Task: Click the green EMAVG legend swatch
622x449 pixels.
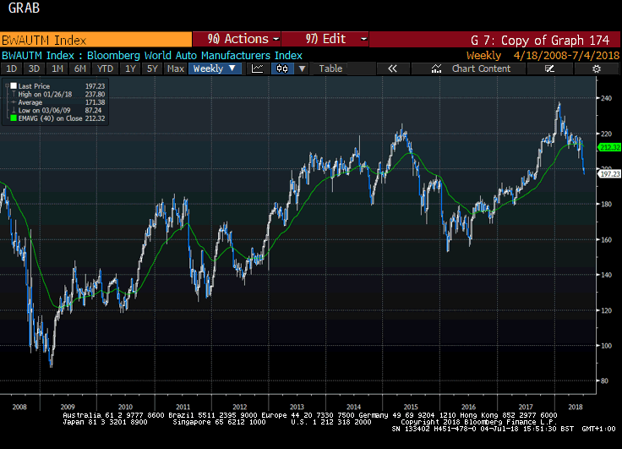Action: coord(12,118)
